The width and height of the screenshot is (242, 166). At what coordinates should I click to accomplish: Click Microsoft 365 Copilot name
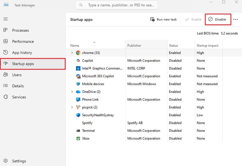(x=98, y=76)
